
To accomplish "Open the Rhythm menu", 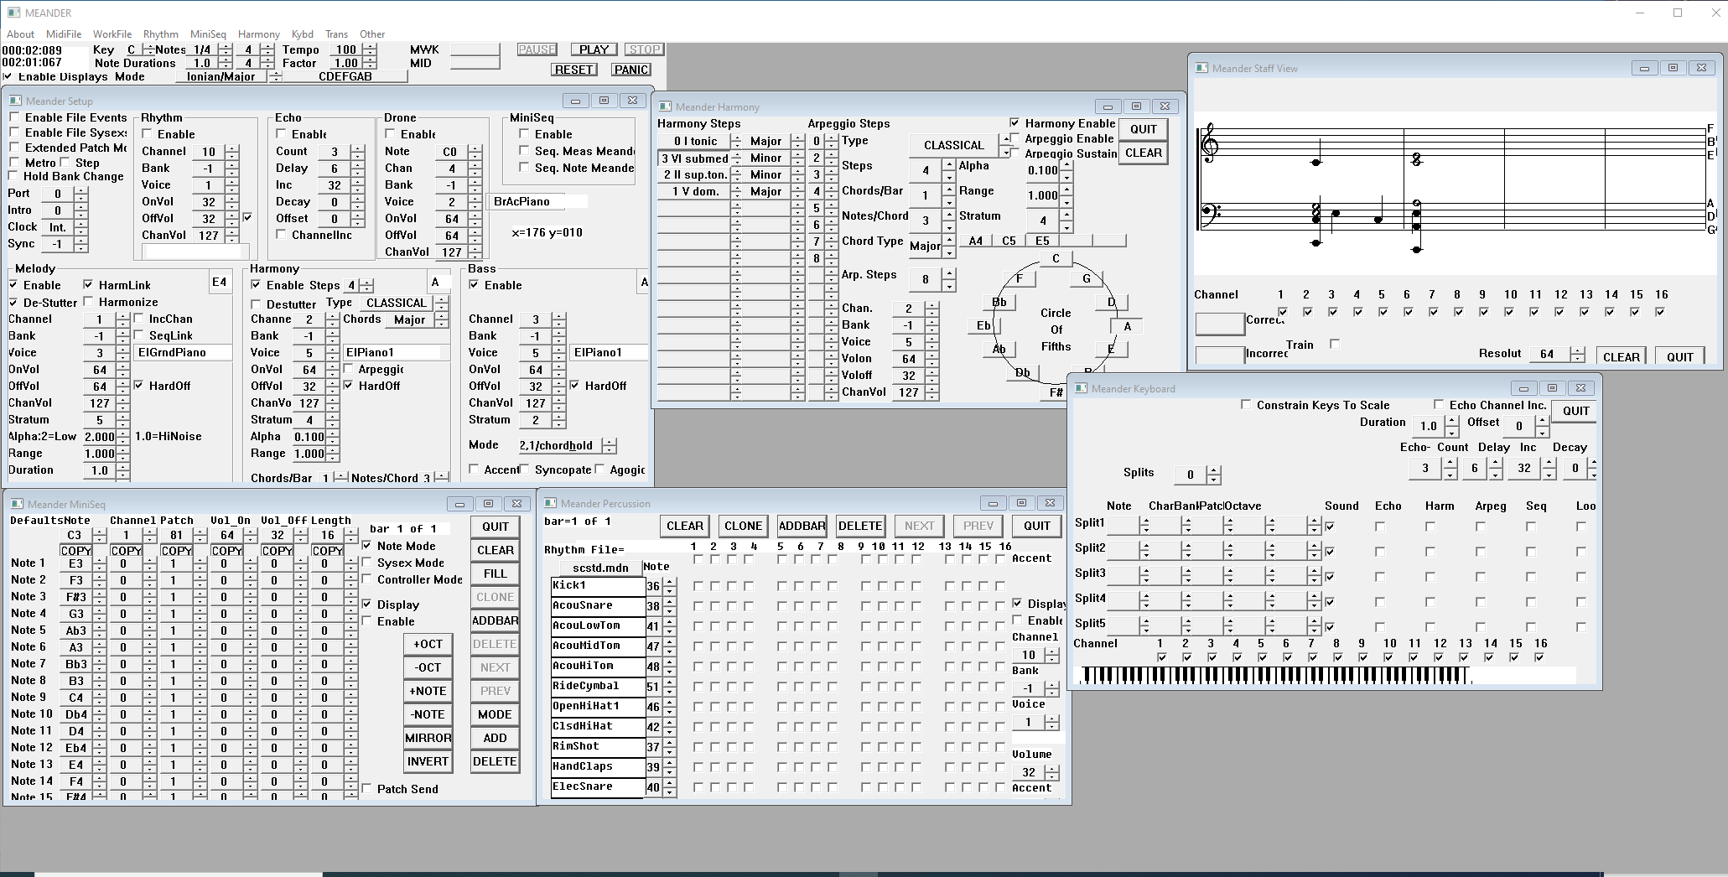I will (x=160, y=34).
